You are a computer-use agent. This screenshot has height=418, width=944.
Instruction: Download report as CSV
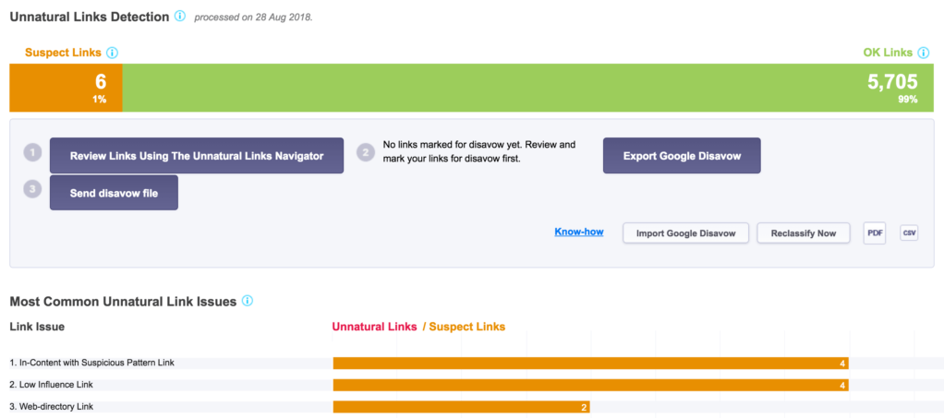[909, 233]
